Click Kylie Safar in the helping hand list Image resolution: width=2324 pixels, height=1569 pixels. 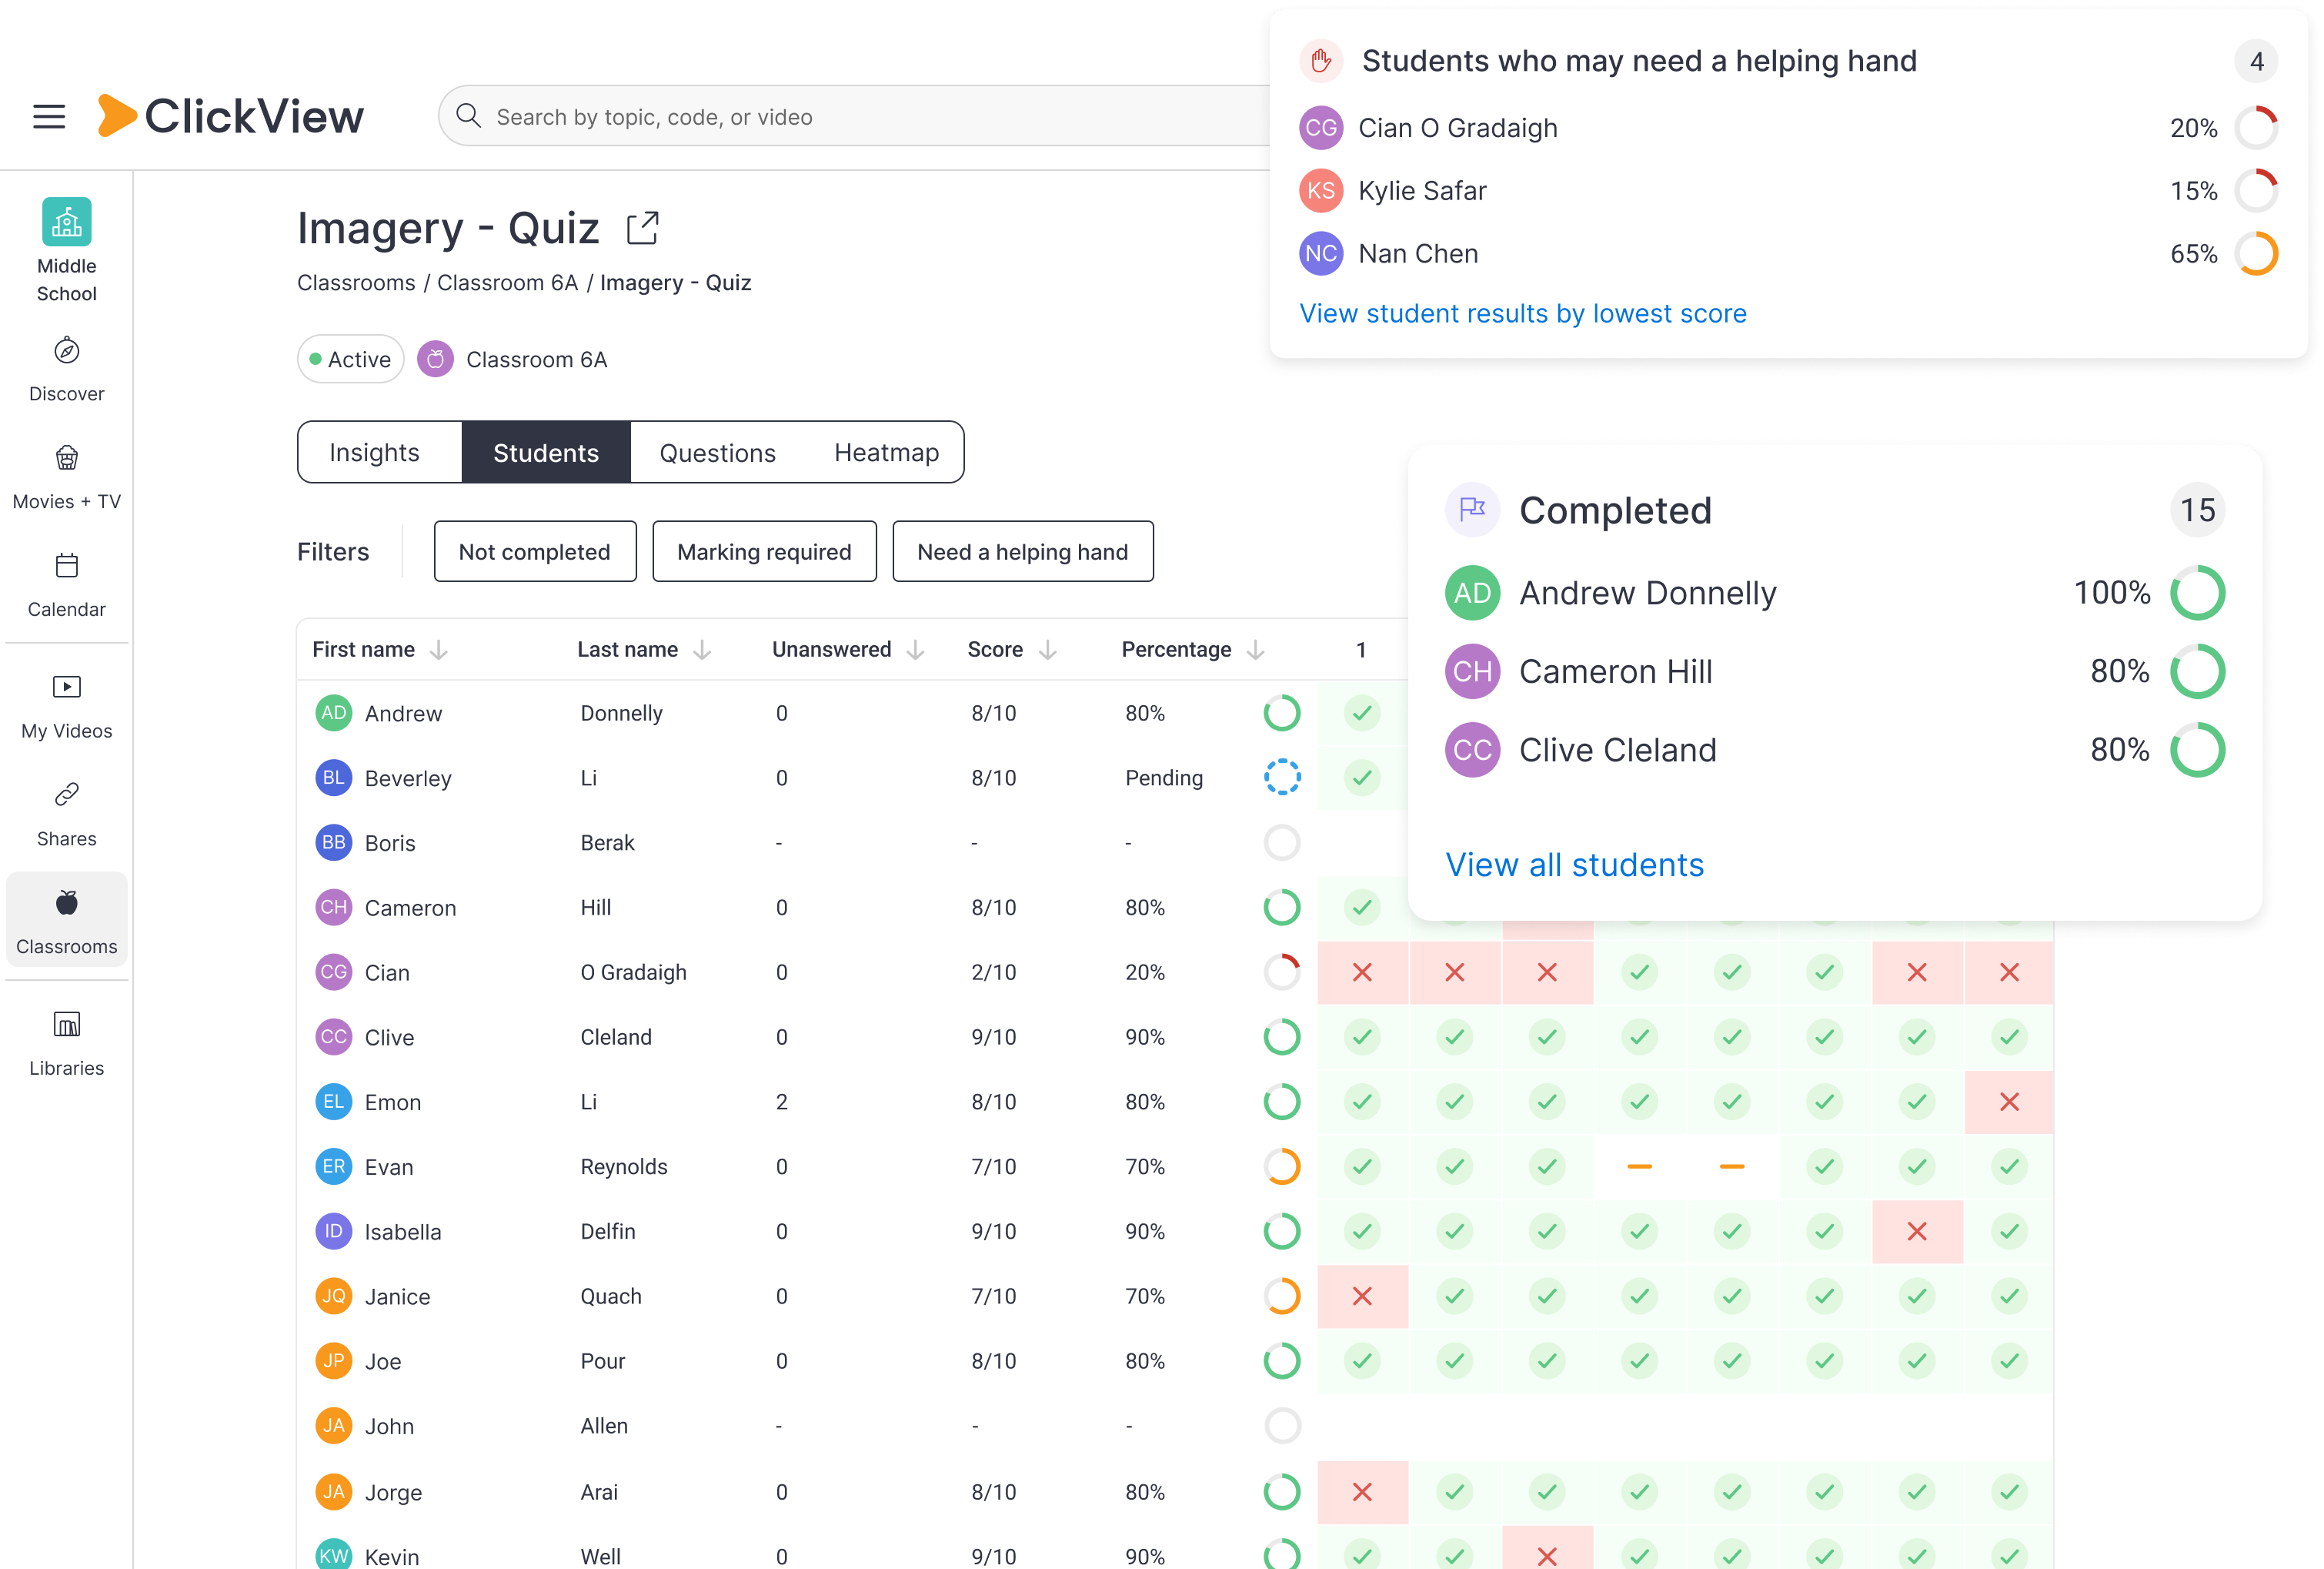click(1788, 190)
